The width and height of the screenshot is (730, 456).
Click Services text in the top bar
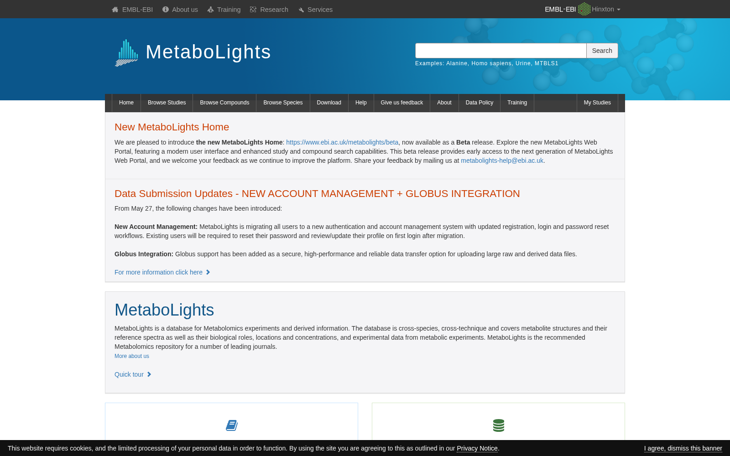click(320, 10)
